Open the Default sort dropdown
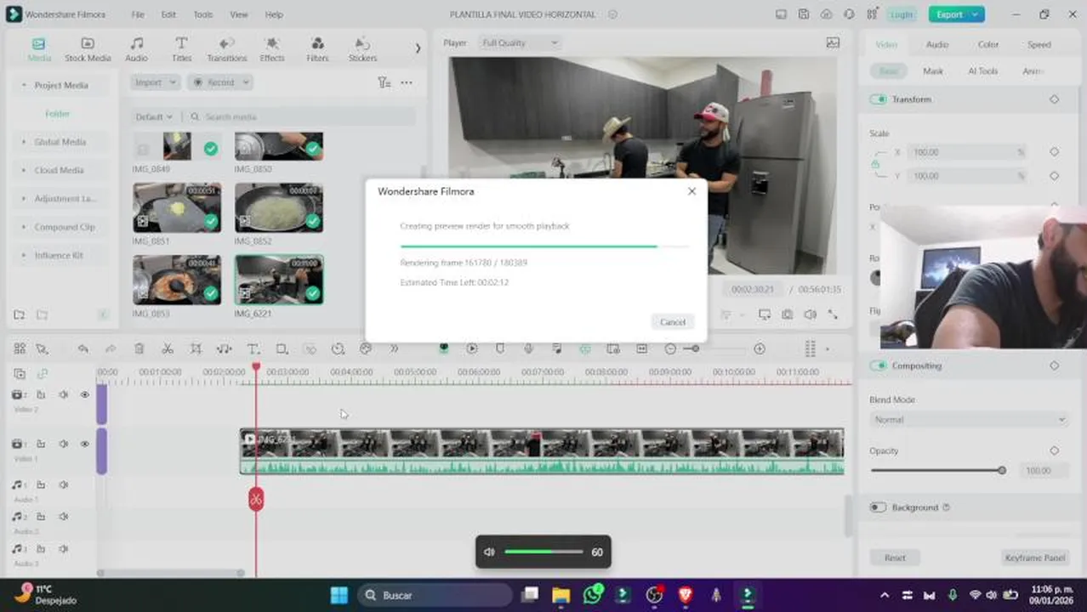The height and width of the screenshot is (612, 1087). [x=154, y=116]
